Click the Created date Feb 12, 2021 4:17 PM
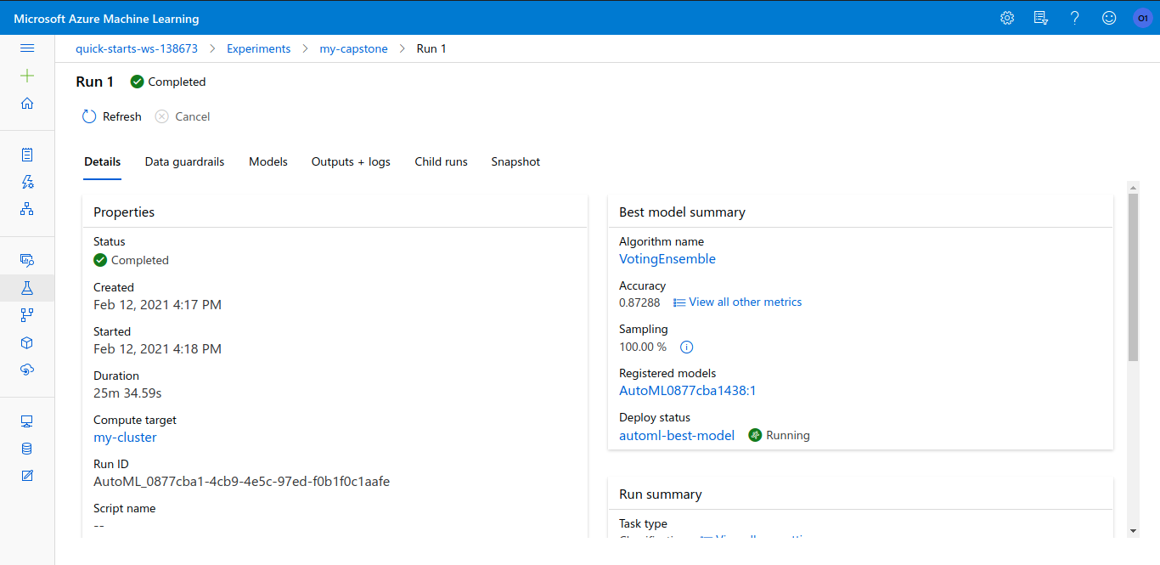 tap(157, 305)
